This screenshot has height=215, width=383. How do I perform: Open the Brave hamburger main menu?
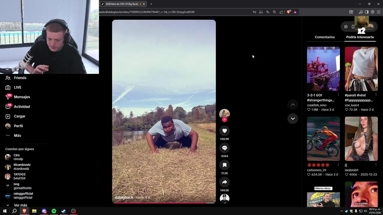click(379, 12)
